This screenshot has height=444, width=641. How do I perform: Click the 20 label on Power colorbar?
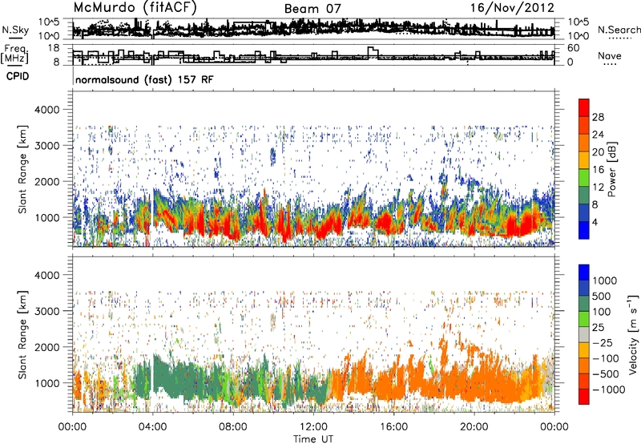click(x=598, y=152)
